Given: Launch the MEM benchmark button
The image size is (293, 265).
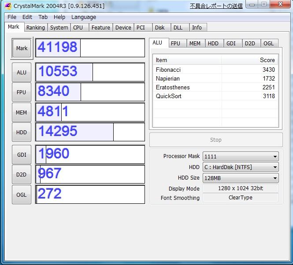Looking at the screenshot, I should (x=22, y=112).
